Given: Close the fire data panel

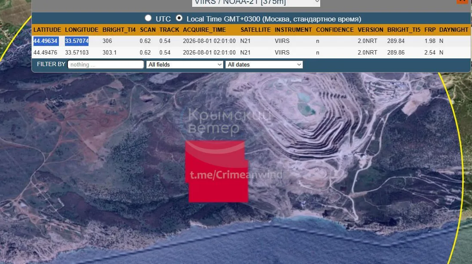Looking at the screenshot, I should coord(462,2).
